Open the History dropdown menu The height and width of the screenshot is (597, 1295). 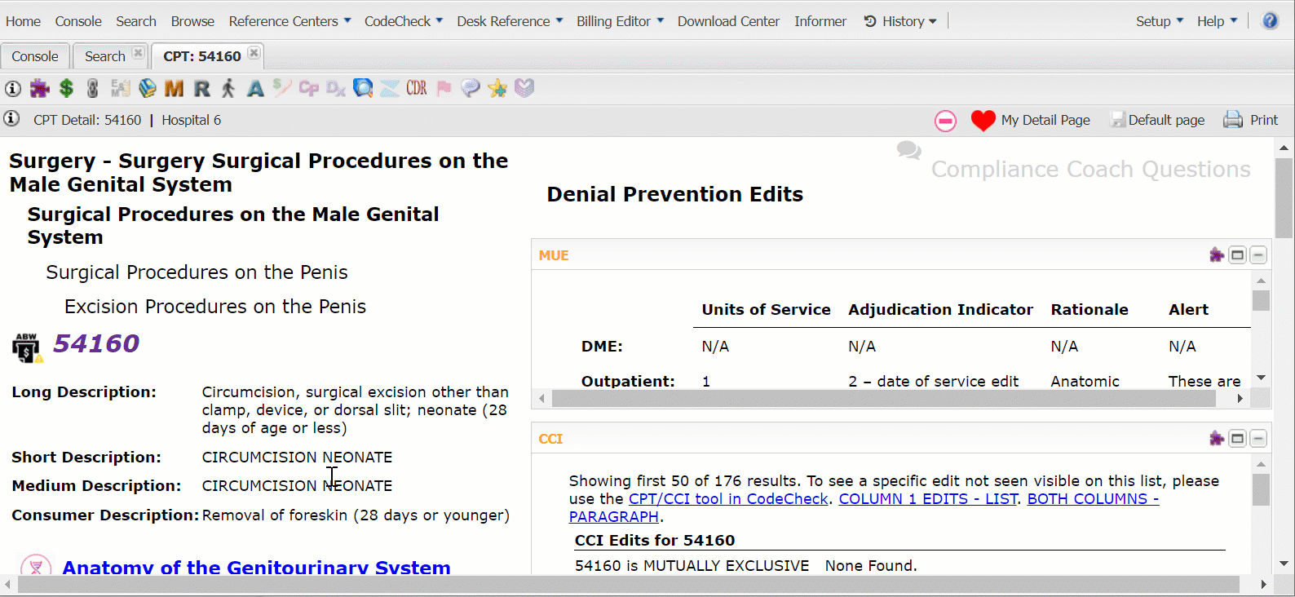point(900,21)
